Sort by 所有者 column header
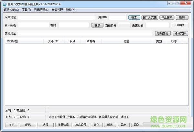 click(91, 41)
